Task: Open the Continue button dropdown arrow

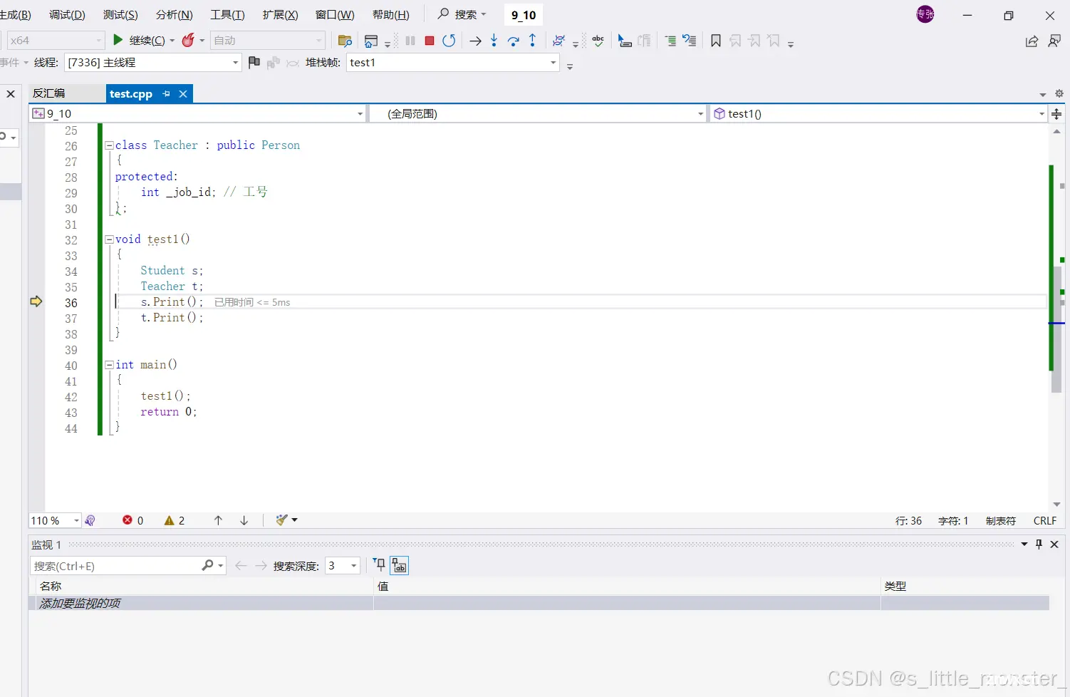Action: click(x=172, y=41)
